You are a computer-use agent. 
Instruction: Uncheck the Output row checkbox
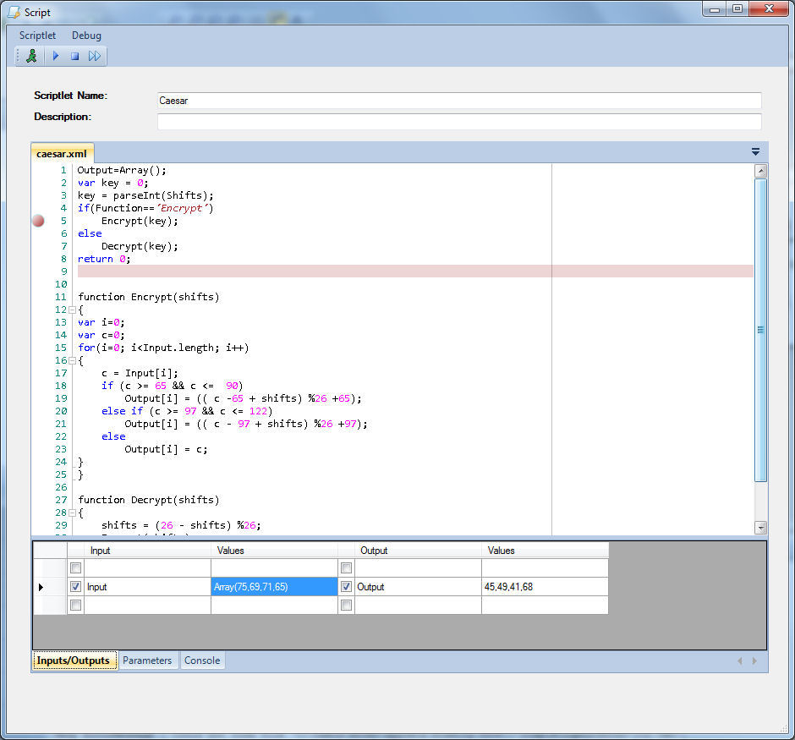pyautogui.click(x=346, y=587)
